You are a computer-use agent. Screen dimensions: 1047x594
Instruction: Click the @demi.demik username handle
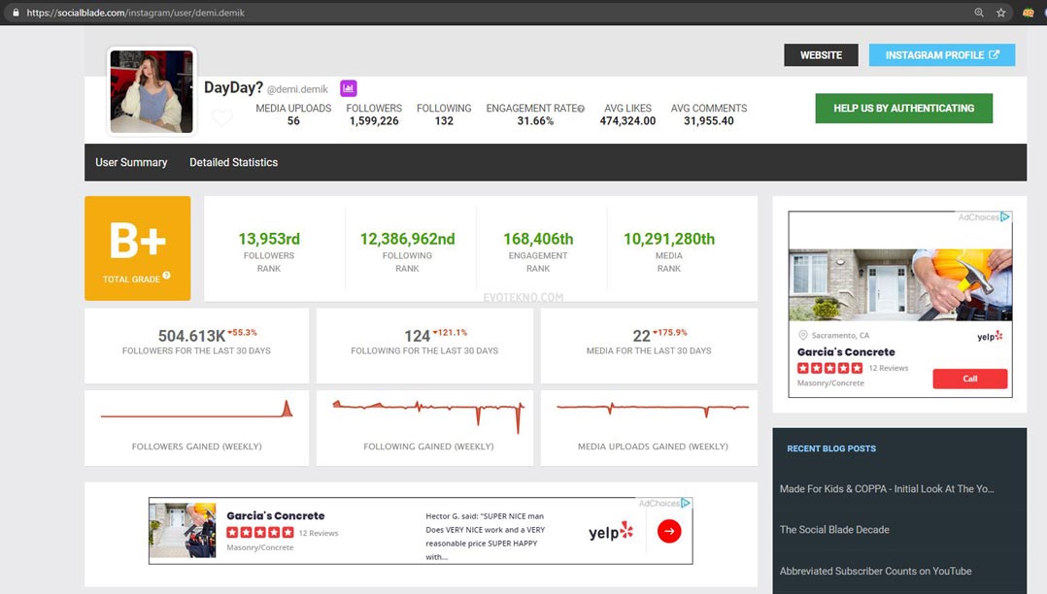click(x=298, y=89)
